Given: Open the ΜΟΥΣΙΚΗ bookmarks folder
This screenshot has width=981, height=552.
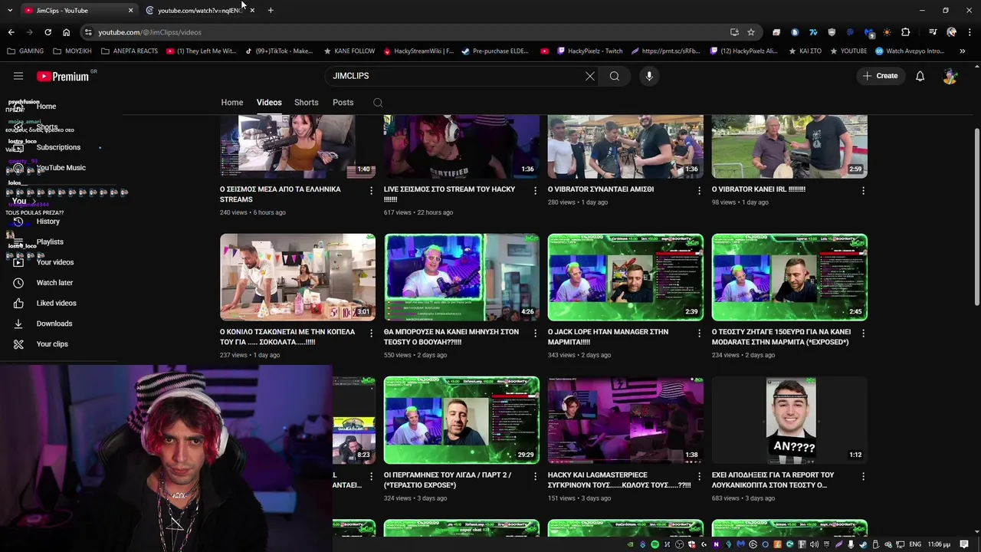Looking at the screenshot, I should coord(72,51).
